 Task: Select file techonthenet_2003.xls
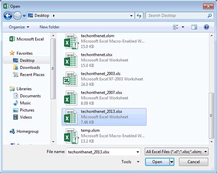(x=104, y=79)
